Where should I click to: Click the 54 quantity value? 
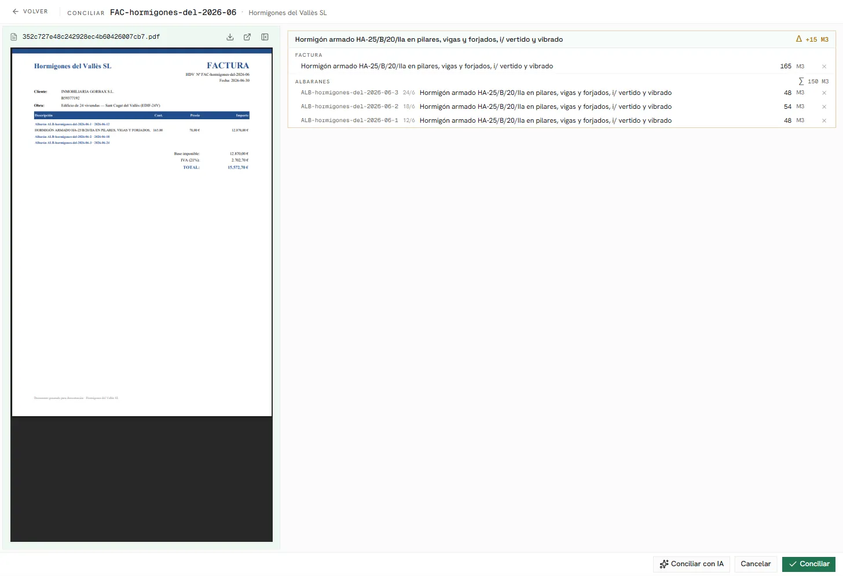coord(787,107)
